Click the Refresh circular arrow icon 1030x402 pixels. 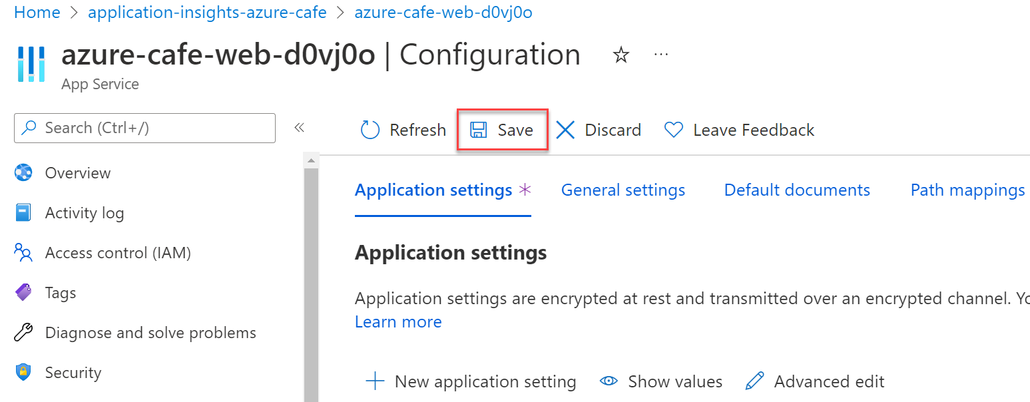click(370, 130)
